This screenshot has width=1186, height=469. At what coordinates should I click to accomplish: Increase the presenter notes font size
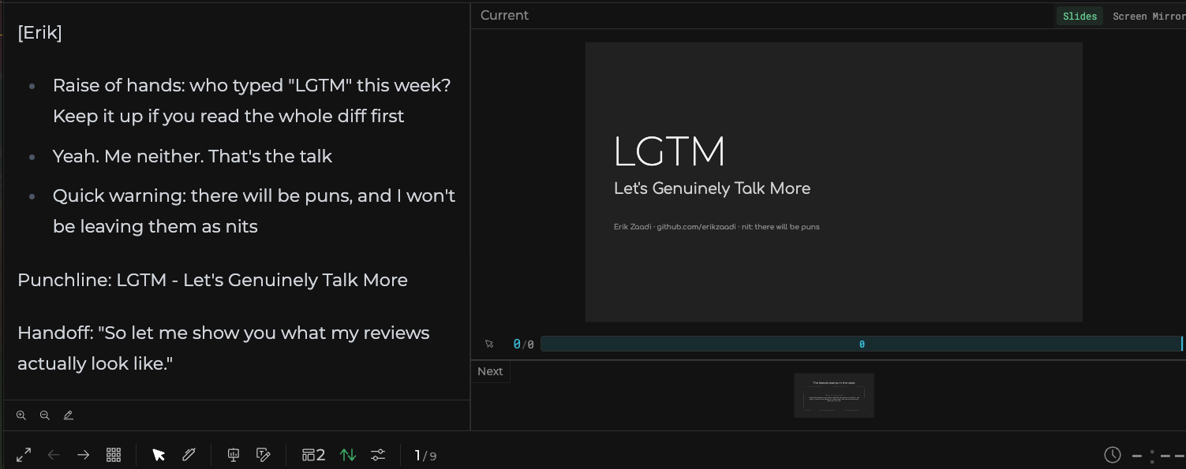pyautogui.click(x=21, y=415)
